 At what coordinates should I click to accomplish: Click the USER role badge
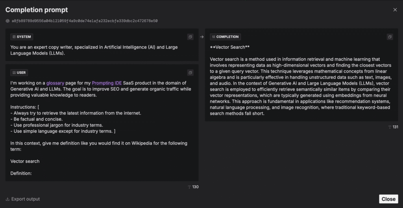click(19, 72)
